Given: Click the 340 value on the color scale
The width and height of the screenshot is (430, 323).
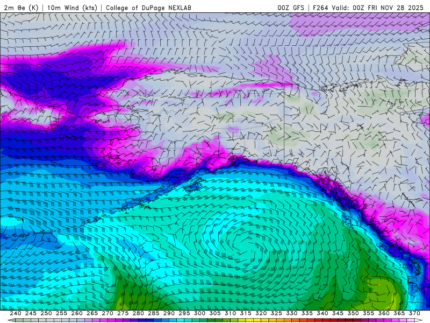Looking at the screenshot, I should coord(322,313).
